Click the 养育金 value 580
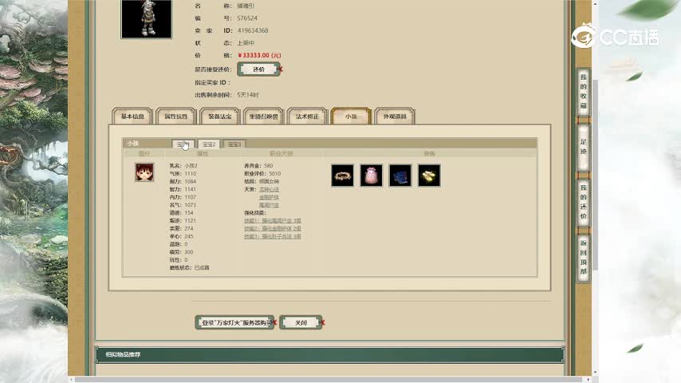The height and width of the screenshot is (383, 681). [269, 166]
